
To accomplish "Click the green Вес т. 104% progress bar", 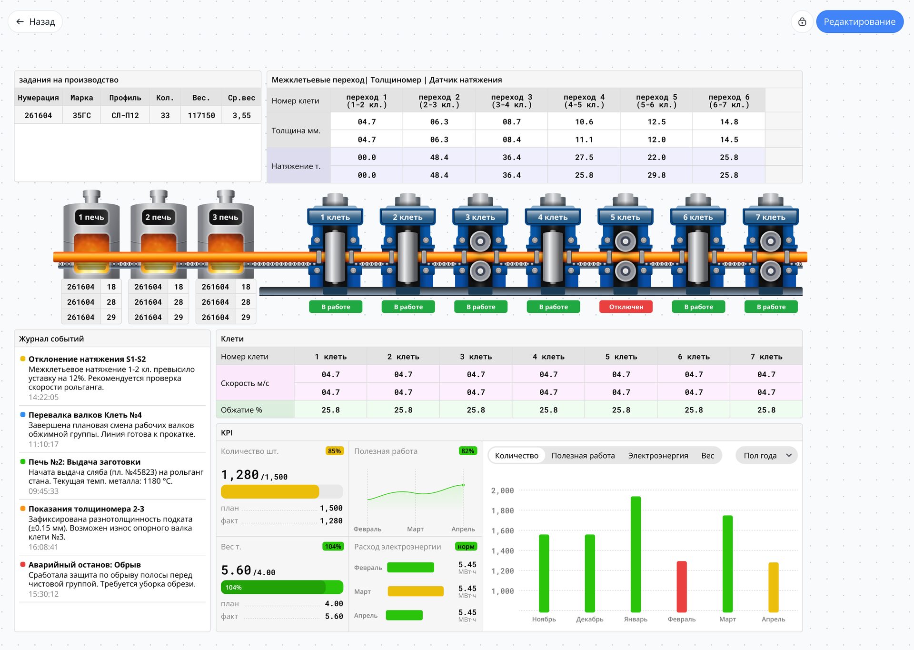I will 282,587.
